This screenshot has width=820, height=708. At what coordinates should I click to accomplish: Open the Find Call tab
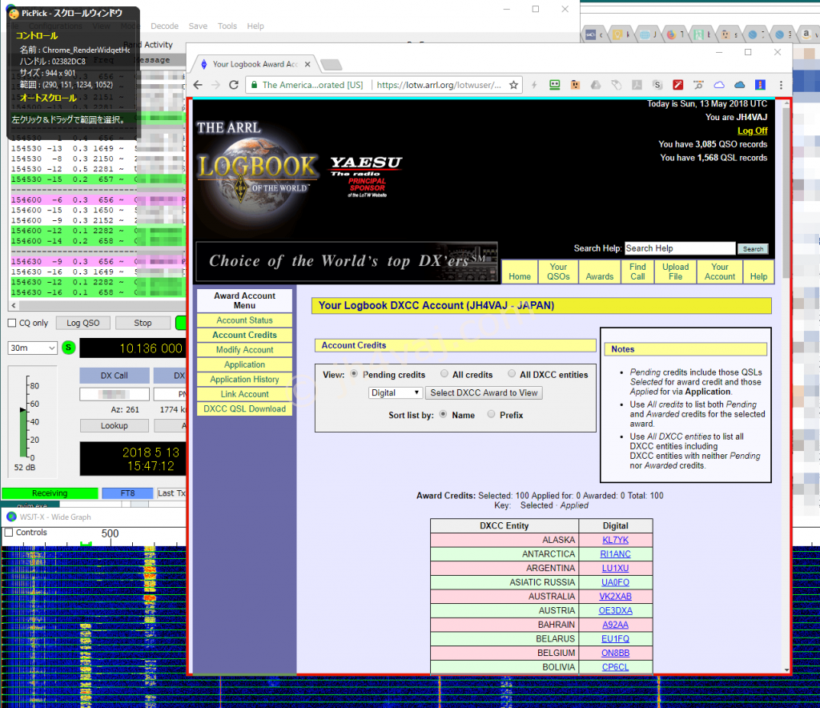coord(637,272)
